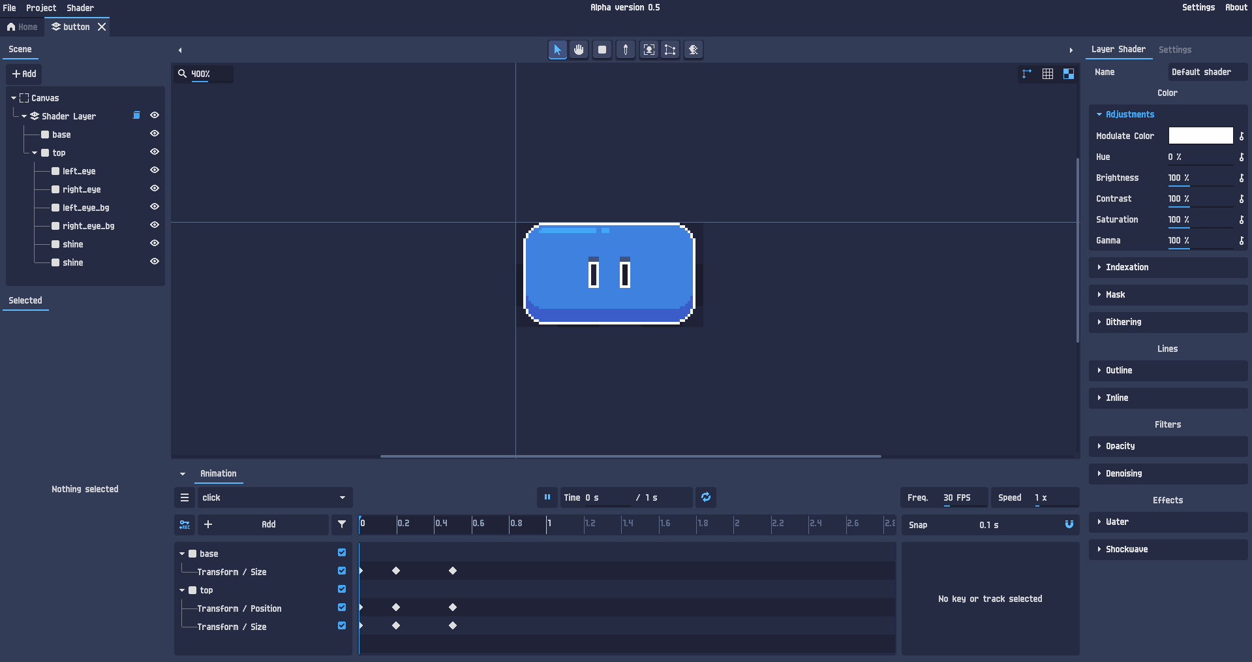1252x662 pixels.
Task: Click the Add button in Scene panel
Action: pos(24,74)
